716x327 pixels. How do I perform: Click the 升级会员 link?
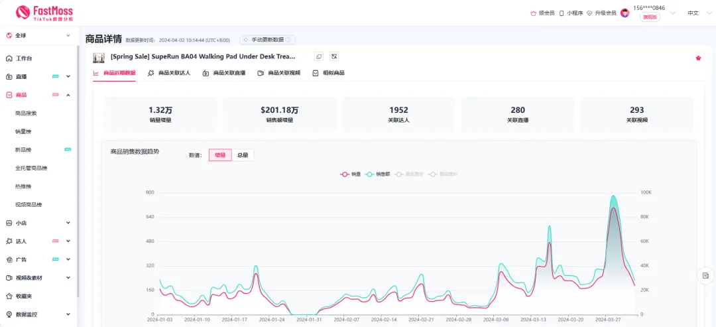coord(601,13)
